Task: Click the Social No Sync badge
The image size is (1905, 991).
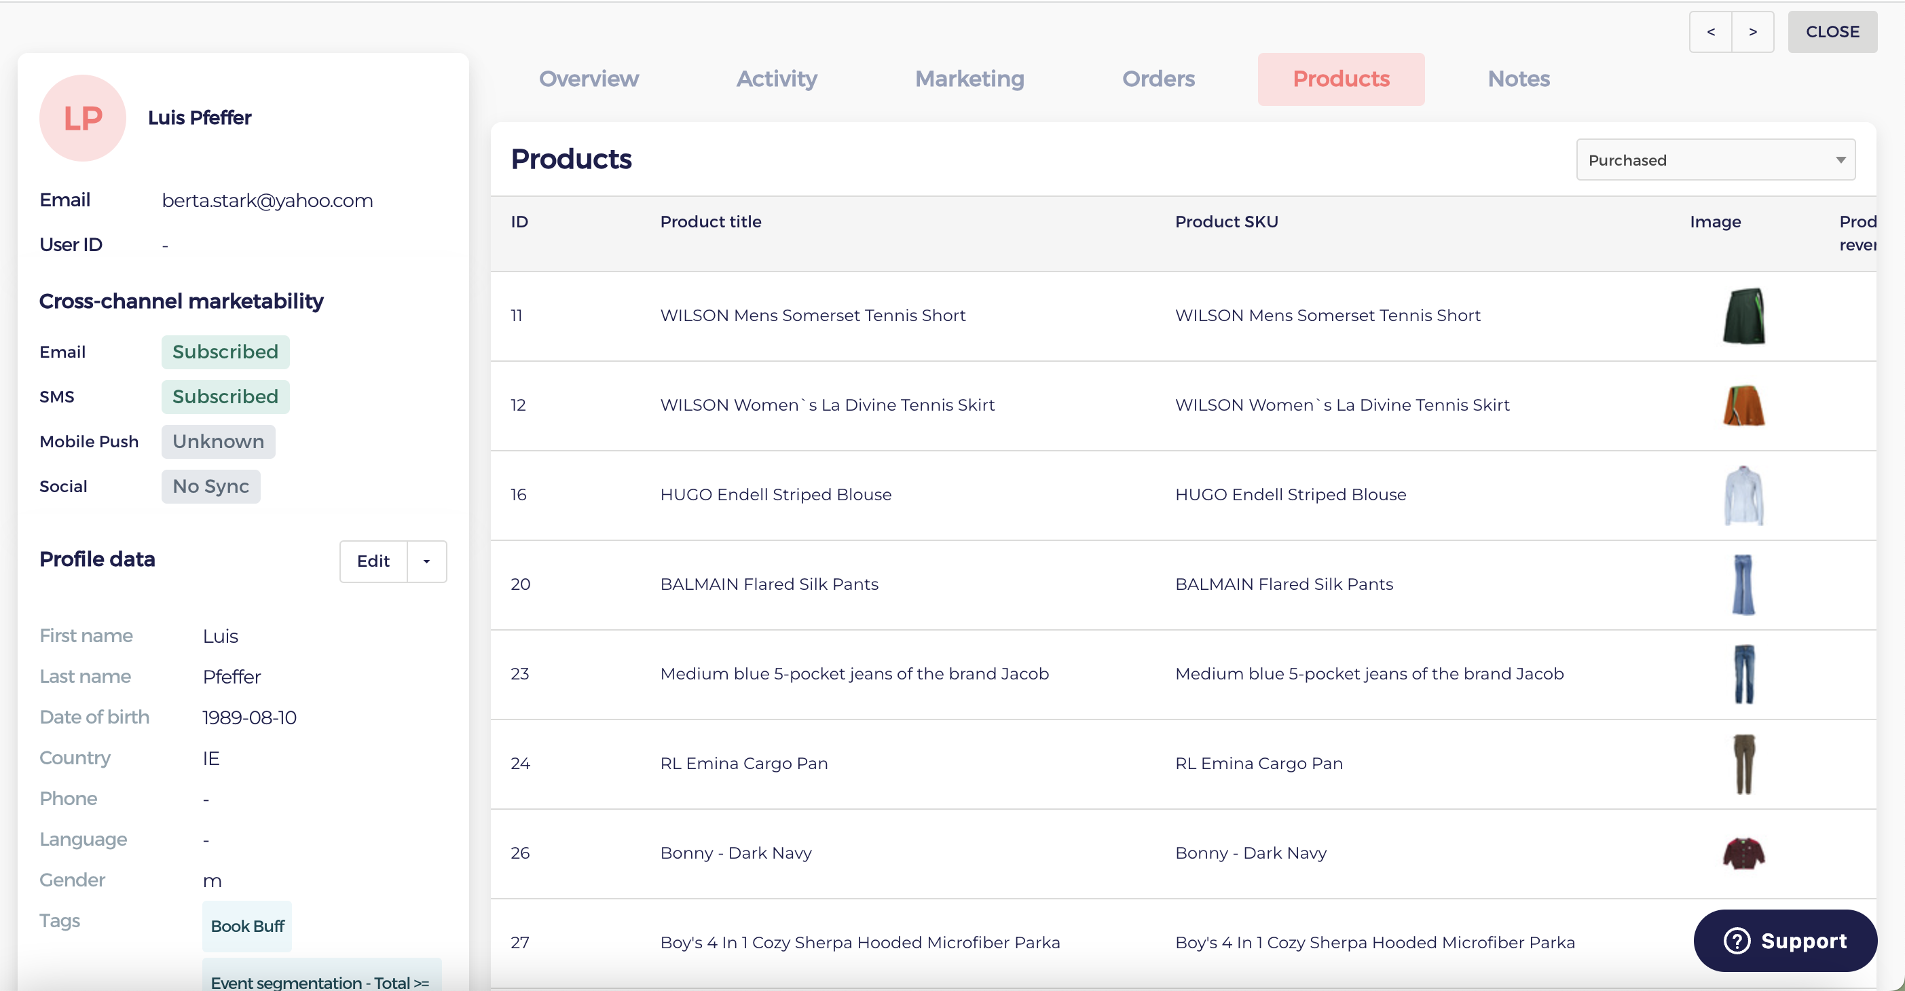Action: 210,487
